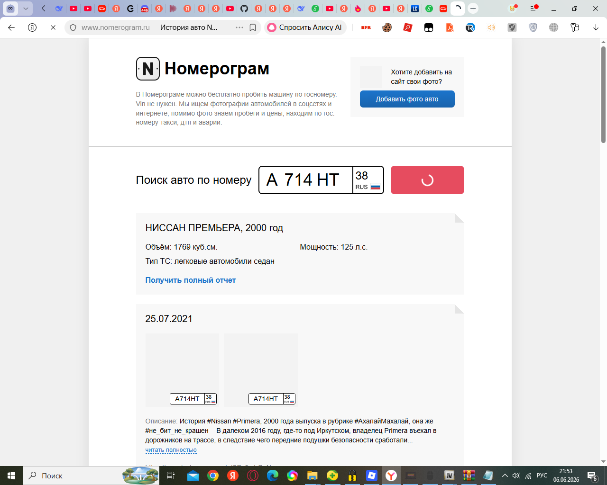The height and width of the screenshot is (485, 607).
Task: Expand the tab list dropdown chevron
Action: 26,8
